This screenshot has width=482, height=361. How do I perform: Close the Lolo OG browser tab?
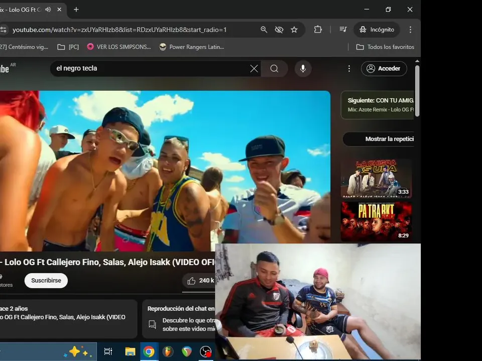(59, 10)
